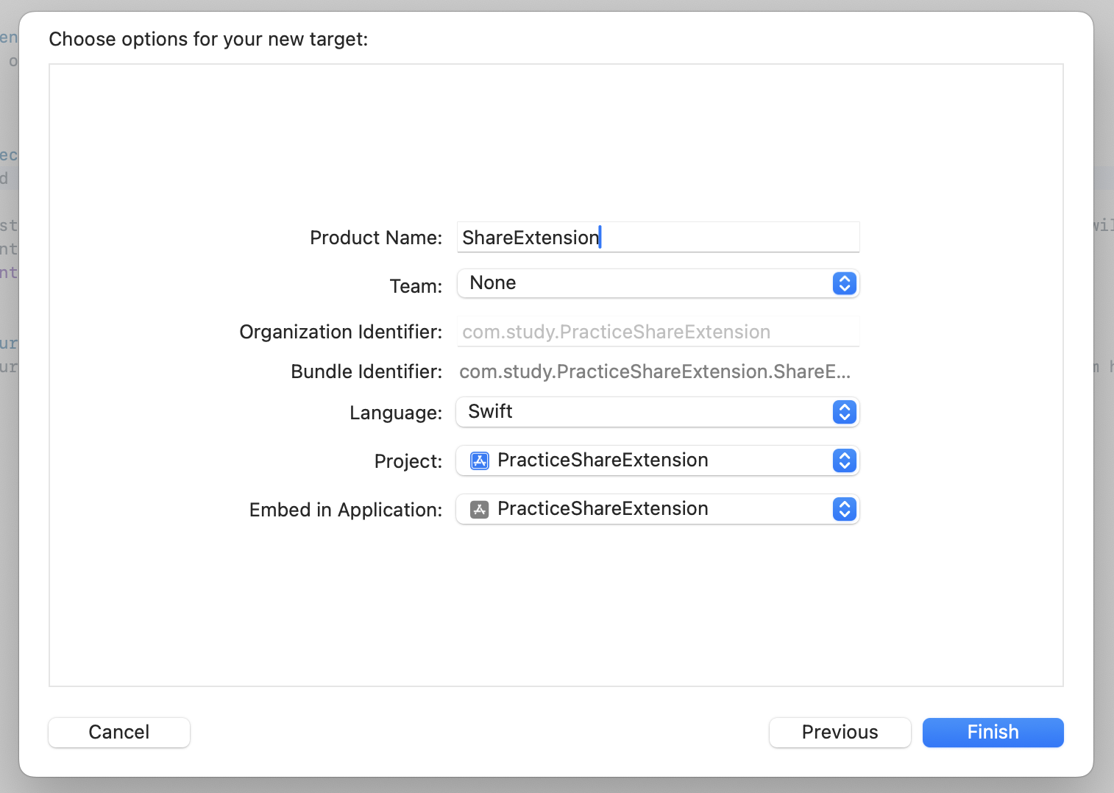Go back with the Previous button
Screen dimensions: 1114x793
click(x=840, y=732)
